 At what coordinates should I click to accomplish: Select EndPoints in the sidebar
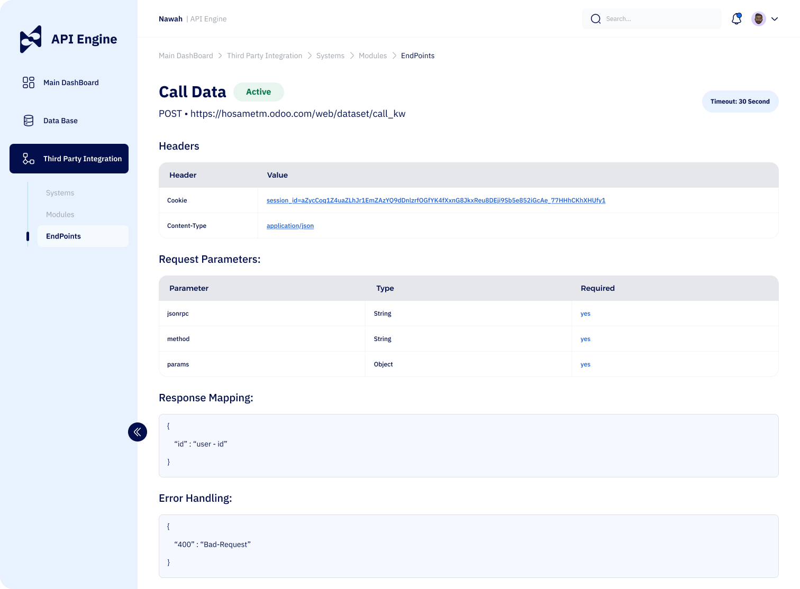(63, 236)
